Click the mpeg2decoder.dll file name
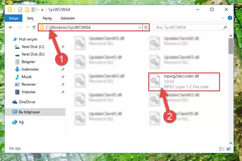242x161 pixels. pos(181,76)
